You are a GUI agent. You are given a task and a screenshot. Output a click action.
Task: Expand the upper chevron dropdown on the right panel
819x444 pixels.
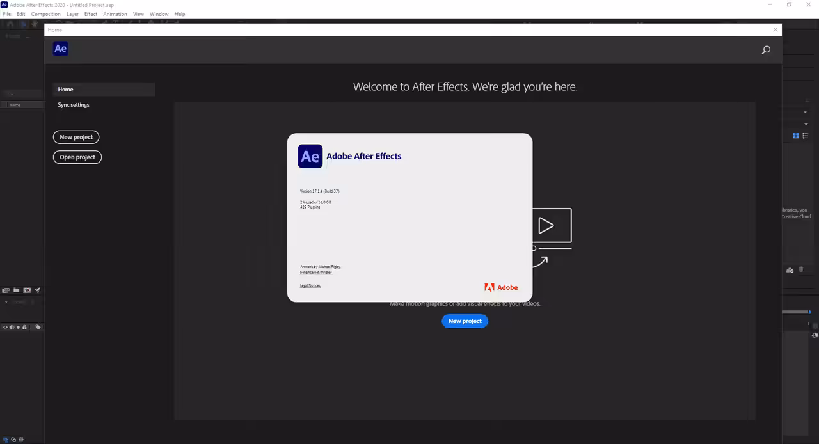pyautogui.click(x=806, y=112)
